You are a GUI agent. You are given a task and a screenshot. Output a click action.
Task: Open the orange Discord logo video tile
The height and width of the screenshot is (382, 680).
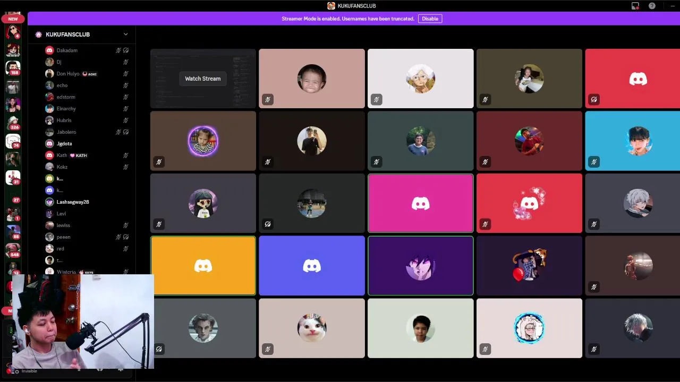tap(203, 265)
